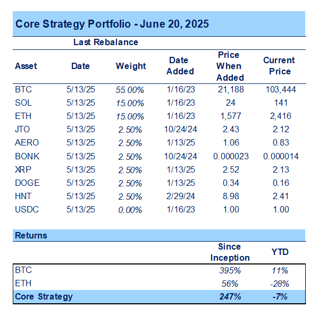Select the Since Inception column header
Viewport: 319px width, 316px height.
[229, 252]
